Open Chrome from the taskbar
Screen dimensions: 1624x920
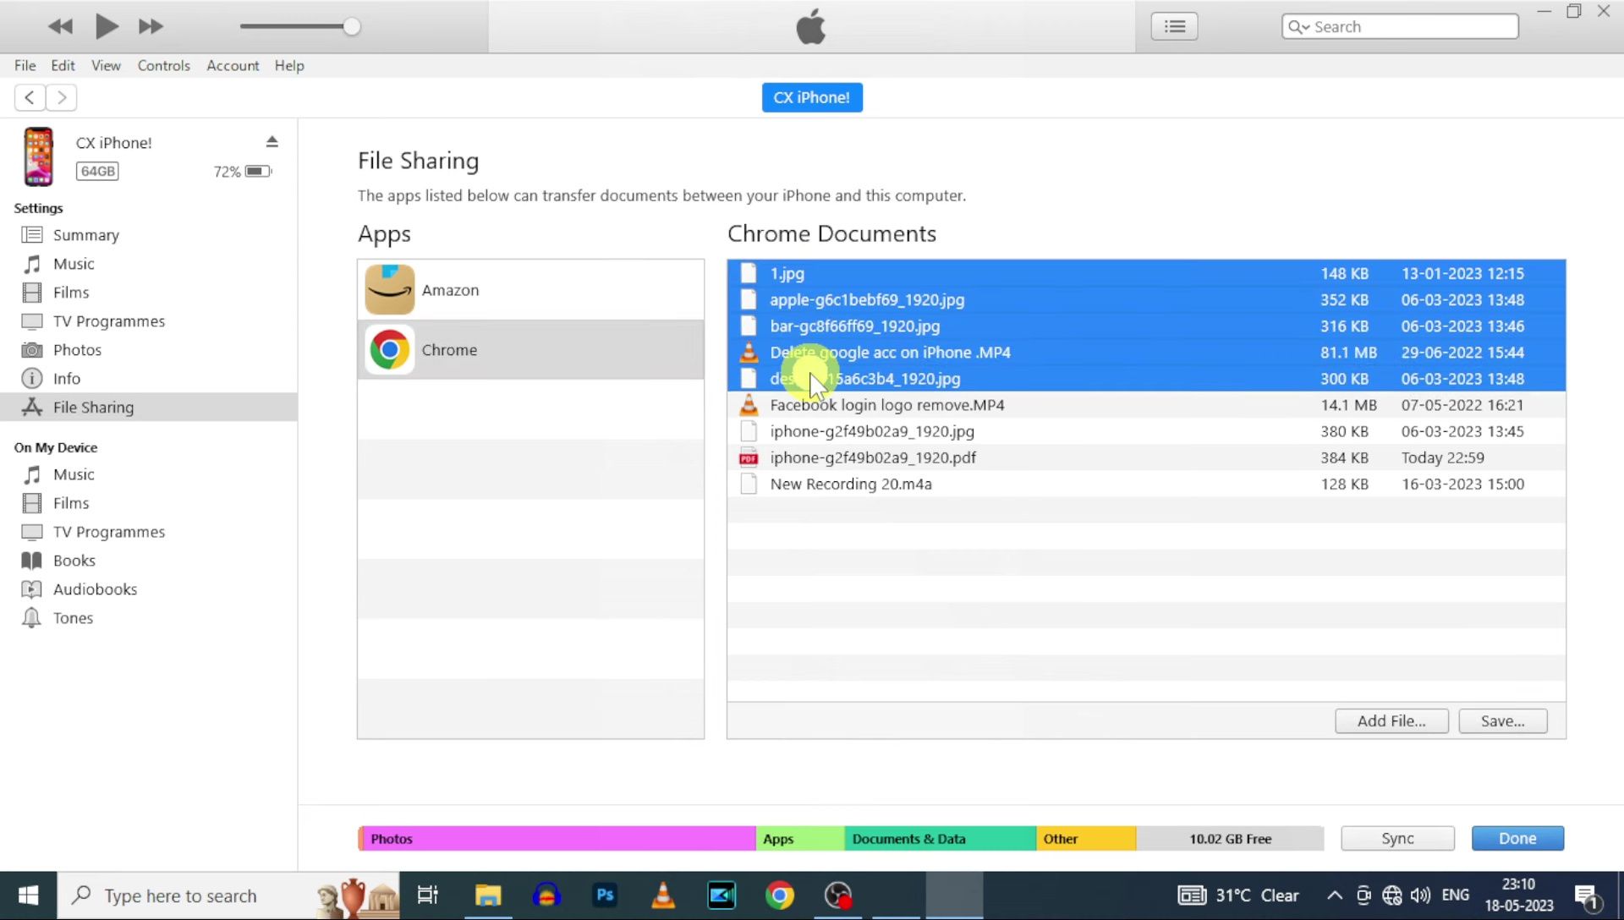coord(780,895)
